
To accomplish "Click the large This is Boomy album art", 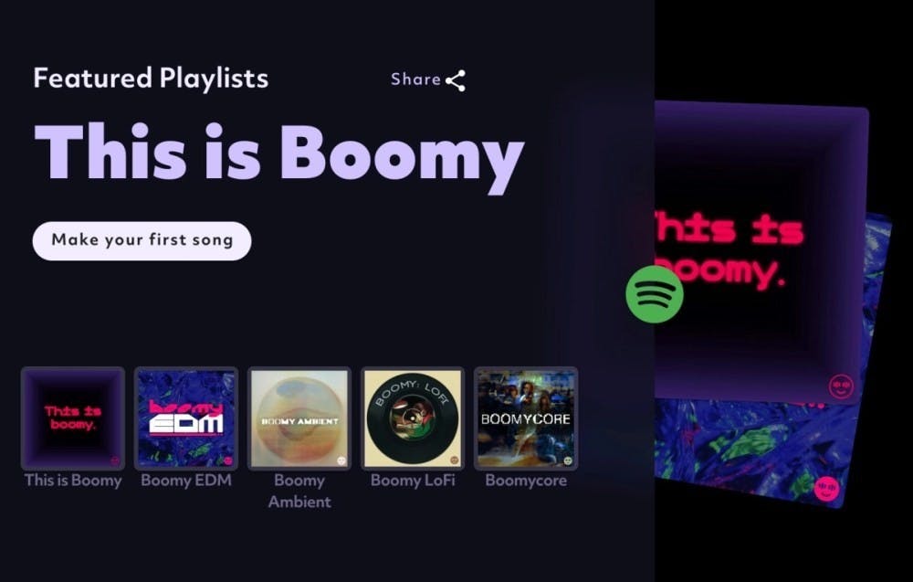I will point(757,250).
